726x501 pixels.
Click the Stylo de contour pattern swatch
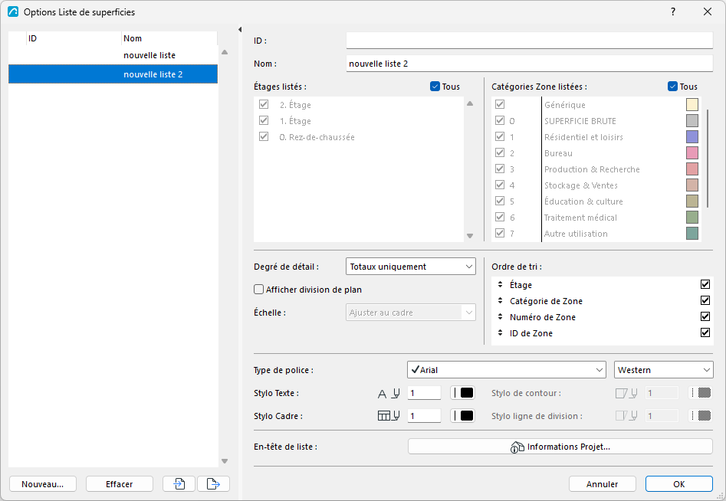point(701,393)
